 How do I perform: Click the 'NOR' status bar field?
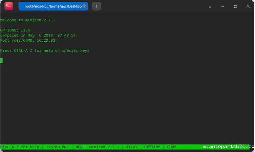79,147
